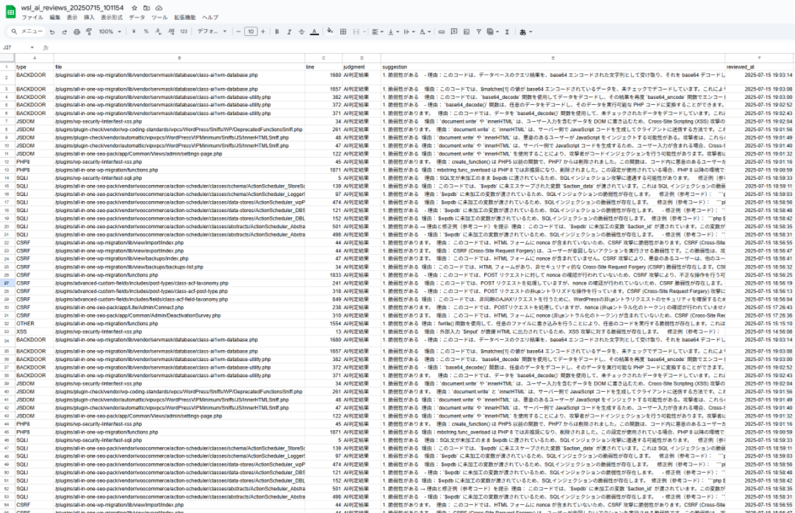Pick a text color
The width and height of the screenshot is (795, 513).
click(x=314, y=32)
